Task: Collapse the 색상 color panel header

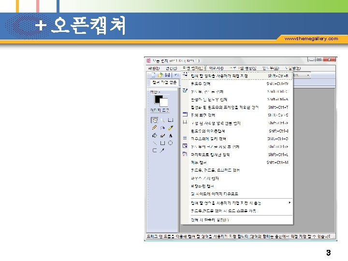Action: [x=155, y=92]
